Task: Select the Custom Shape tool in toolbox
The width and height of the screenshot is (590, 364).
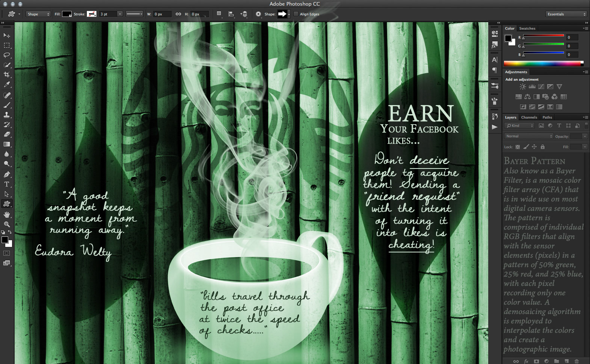Action: coord(7,204)
